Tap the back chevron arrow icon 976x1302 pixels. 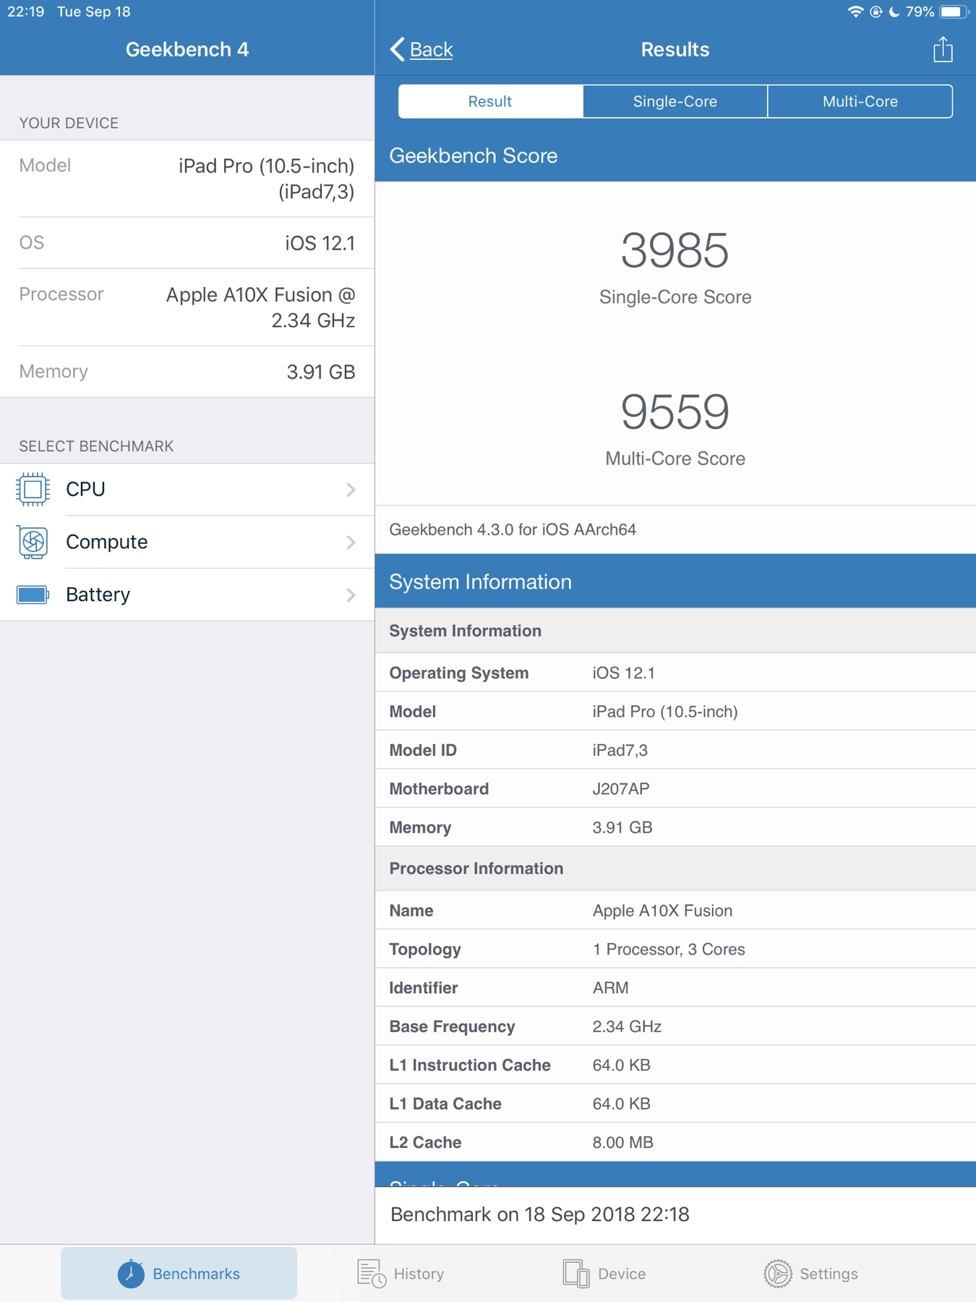point(397,49)
